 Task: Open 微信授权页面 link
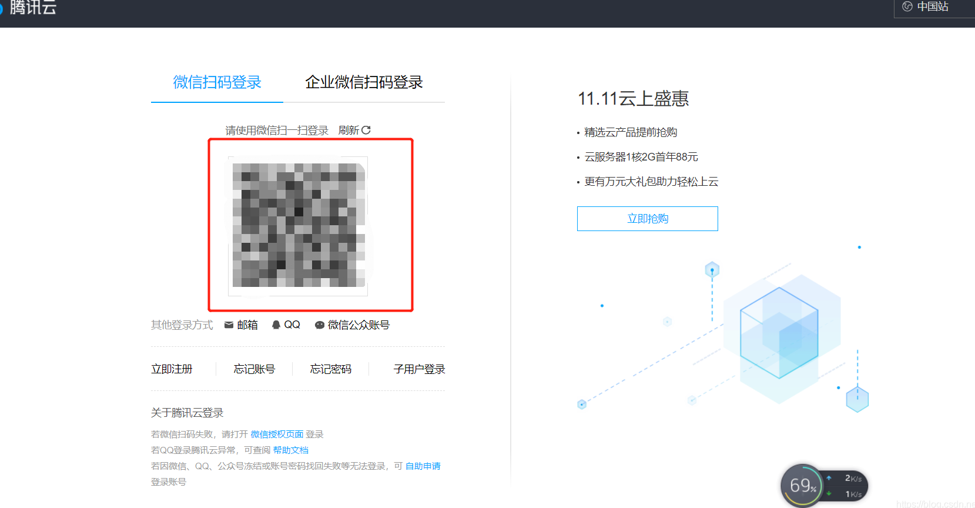(x=277, y=435)
